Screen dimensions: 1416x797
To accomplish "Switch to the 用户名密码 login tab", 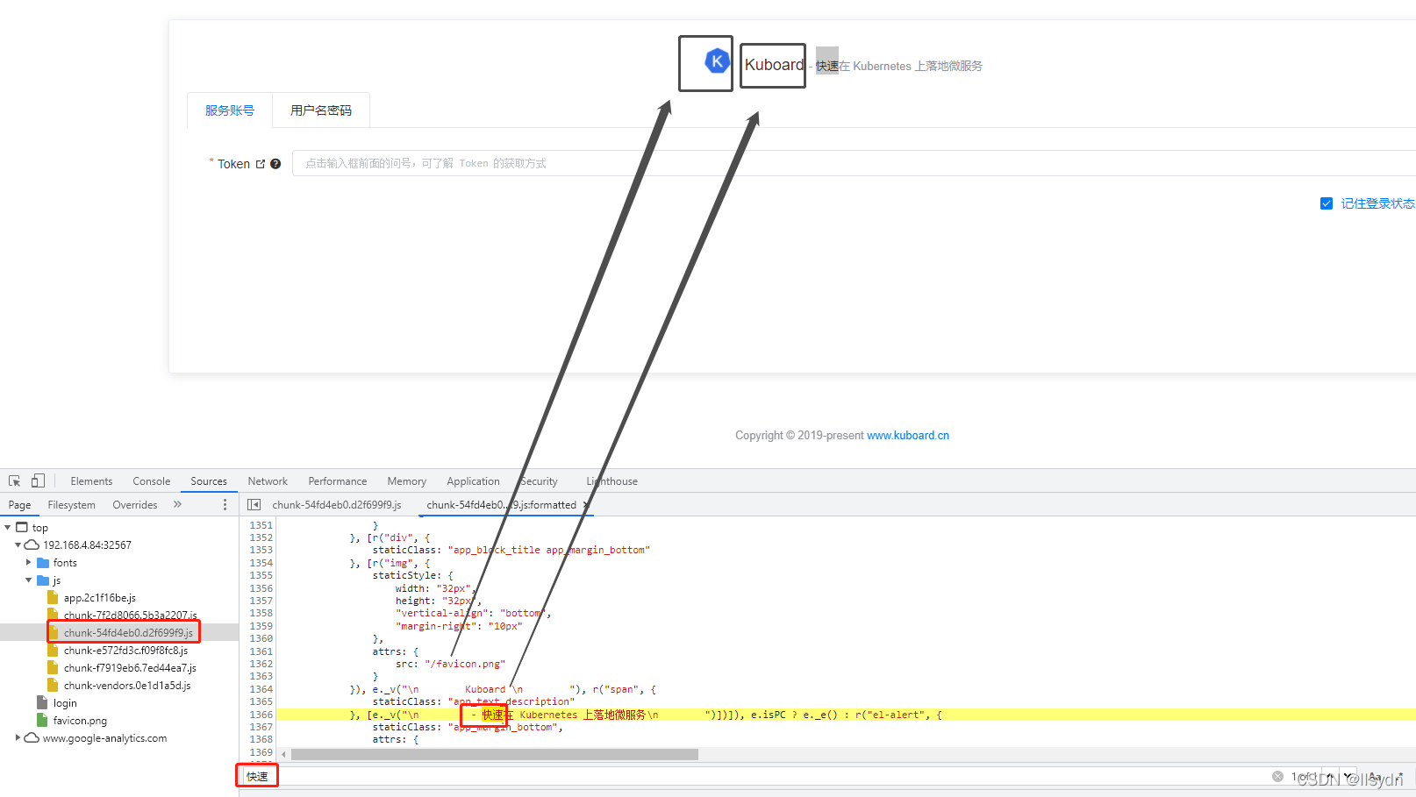I will [x=321, y=110].
